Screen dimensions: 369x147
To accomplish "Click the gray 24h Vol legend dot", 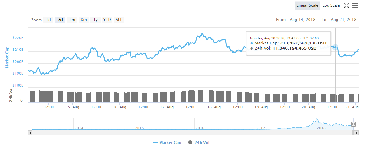I will click(190, 142).
